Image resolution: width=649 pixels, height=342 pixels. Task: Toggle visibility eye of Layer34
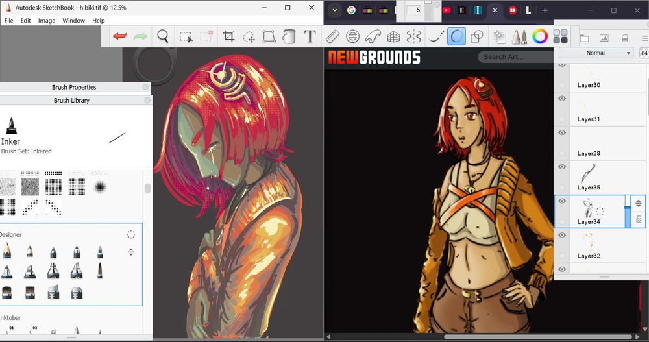tap(561, 201)
